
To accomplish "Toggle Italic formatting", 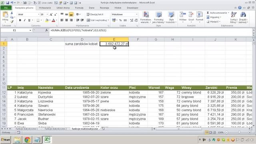I will click(x=25, y=20).
